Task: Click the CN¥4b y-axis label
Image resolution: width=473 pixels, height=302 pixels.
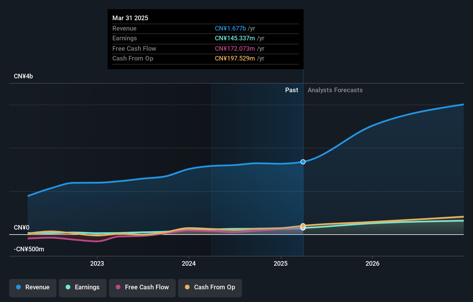Action: coord(23,76)
